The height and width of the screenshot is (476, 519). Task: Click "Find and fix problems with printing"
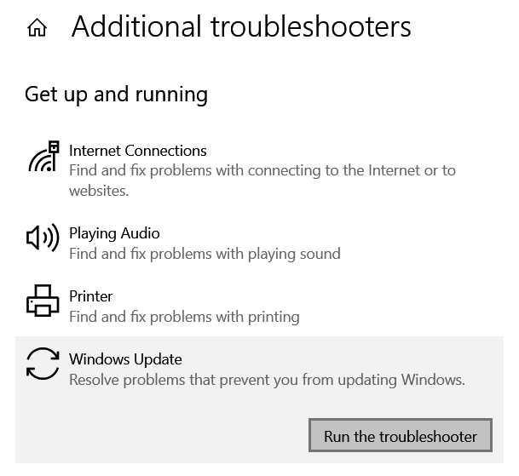point(184,317)
